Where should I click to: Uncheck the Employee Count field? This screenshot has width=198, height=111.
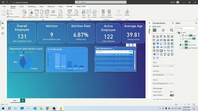[180, 45]
